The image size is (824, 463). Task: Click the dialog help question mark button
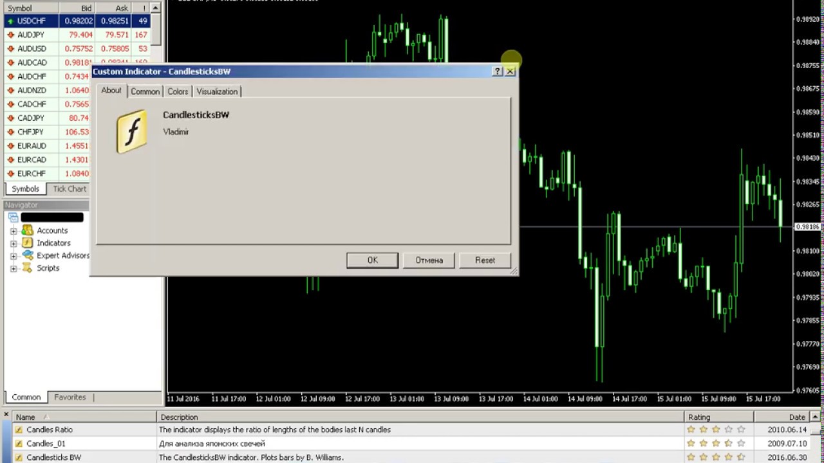point(497,71)
